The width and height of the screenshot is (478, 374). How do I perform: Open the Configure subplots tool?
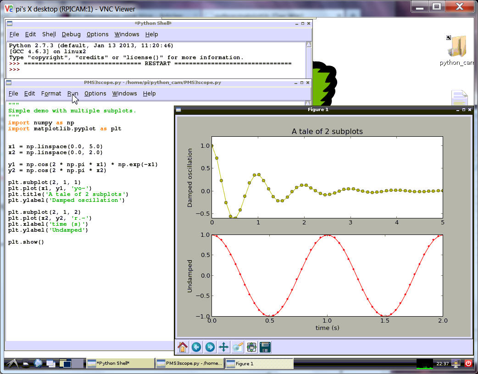251,347
